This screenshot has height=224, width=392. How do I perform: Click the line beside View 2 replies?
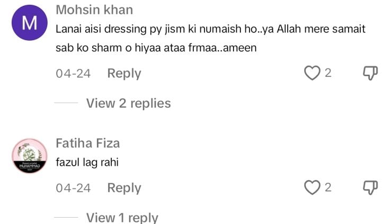(66, 103)
